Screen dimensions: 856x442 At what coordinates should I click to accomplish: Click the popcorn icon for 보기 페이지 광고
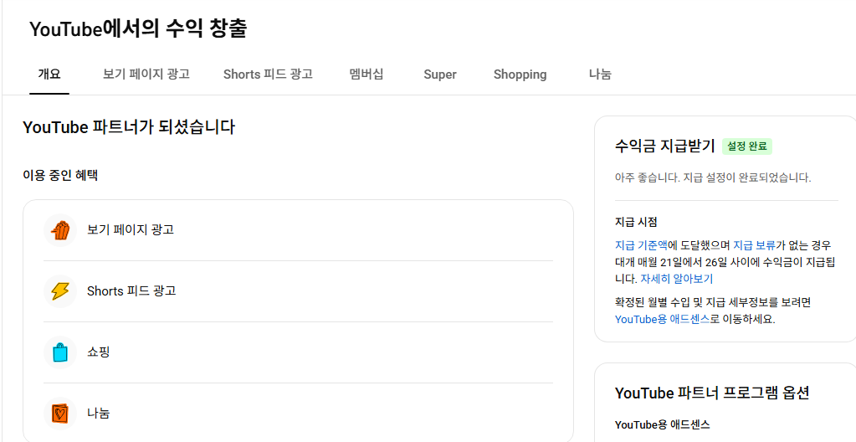pos(60,230)
